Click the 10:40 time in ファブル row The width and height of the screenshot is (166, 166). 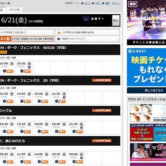[4, 124]
